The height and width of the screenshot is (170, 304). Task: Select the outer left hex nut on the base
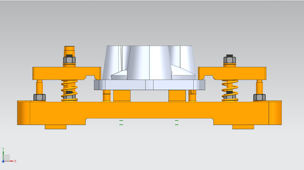point(40,97)
